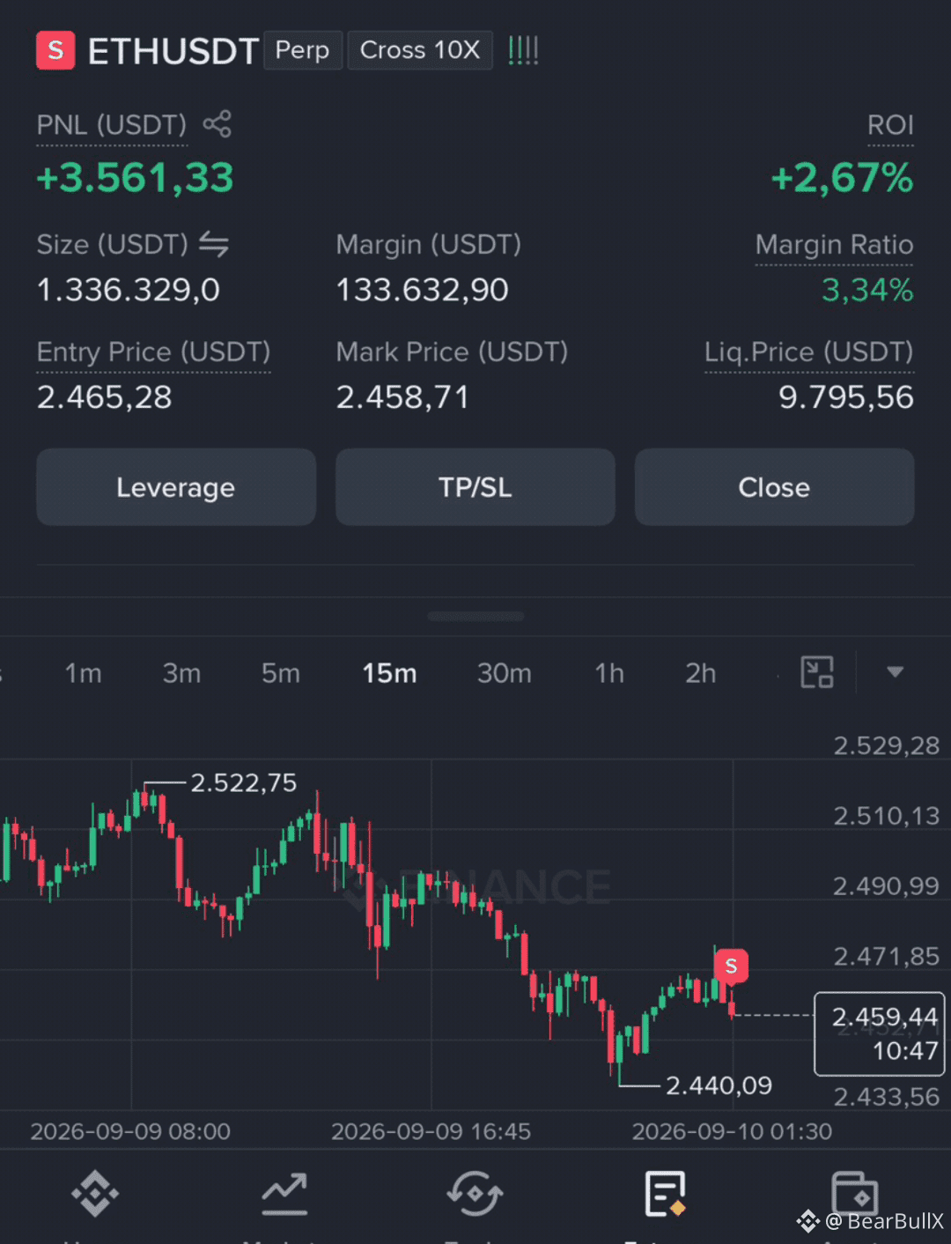Select the 15m timeframe tab
This screenshot has width=951, height=1244.
(x=389, y=673)
